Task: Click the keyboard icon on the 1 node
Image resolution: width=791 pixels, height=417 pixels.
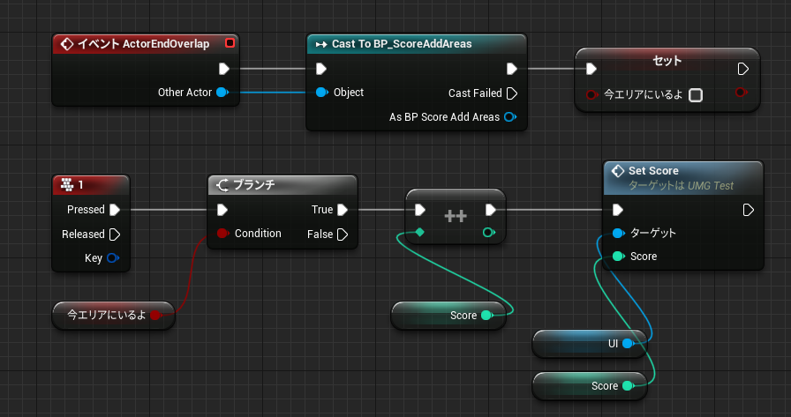Action: (x=67, y=185)
